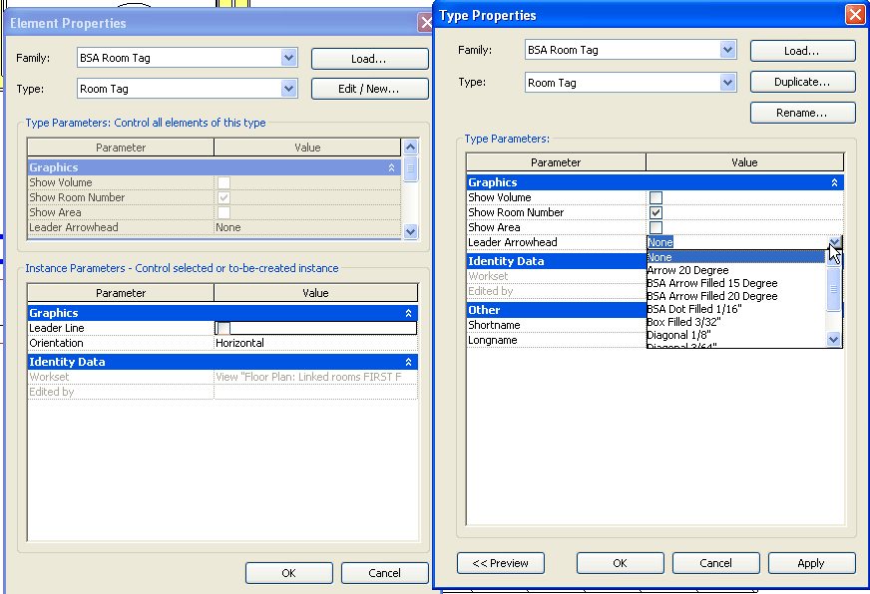Viewport: 870px width, 594px height.
Task: Click the Orientation parameter label
Action: point(56,343)
